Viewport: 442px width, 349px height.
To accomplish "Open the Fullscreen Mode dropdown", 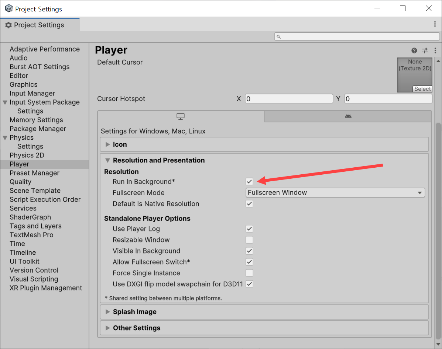I will click(x=335, y=193).
